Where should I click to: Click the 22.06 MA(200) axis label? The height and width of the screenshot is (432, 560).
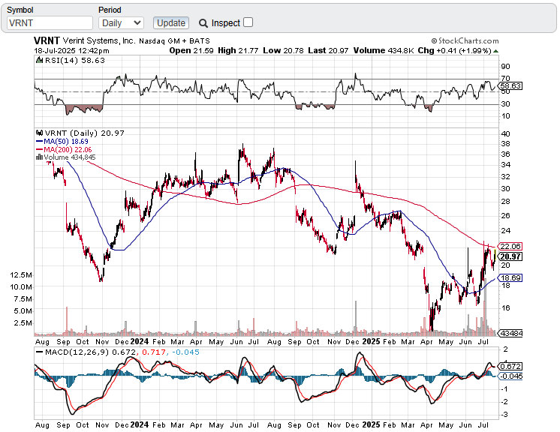pyautogui.click(x=510, y=246)
